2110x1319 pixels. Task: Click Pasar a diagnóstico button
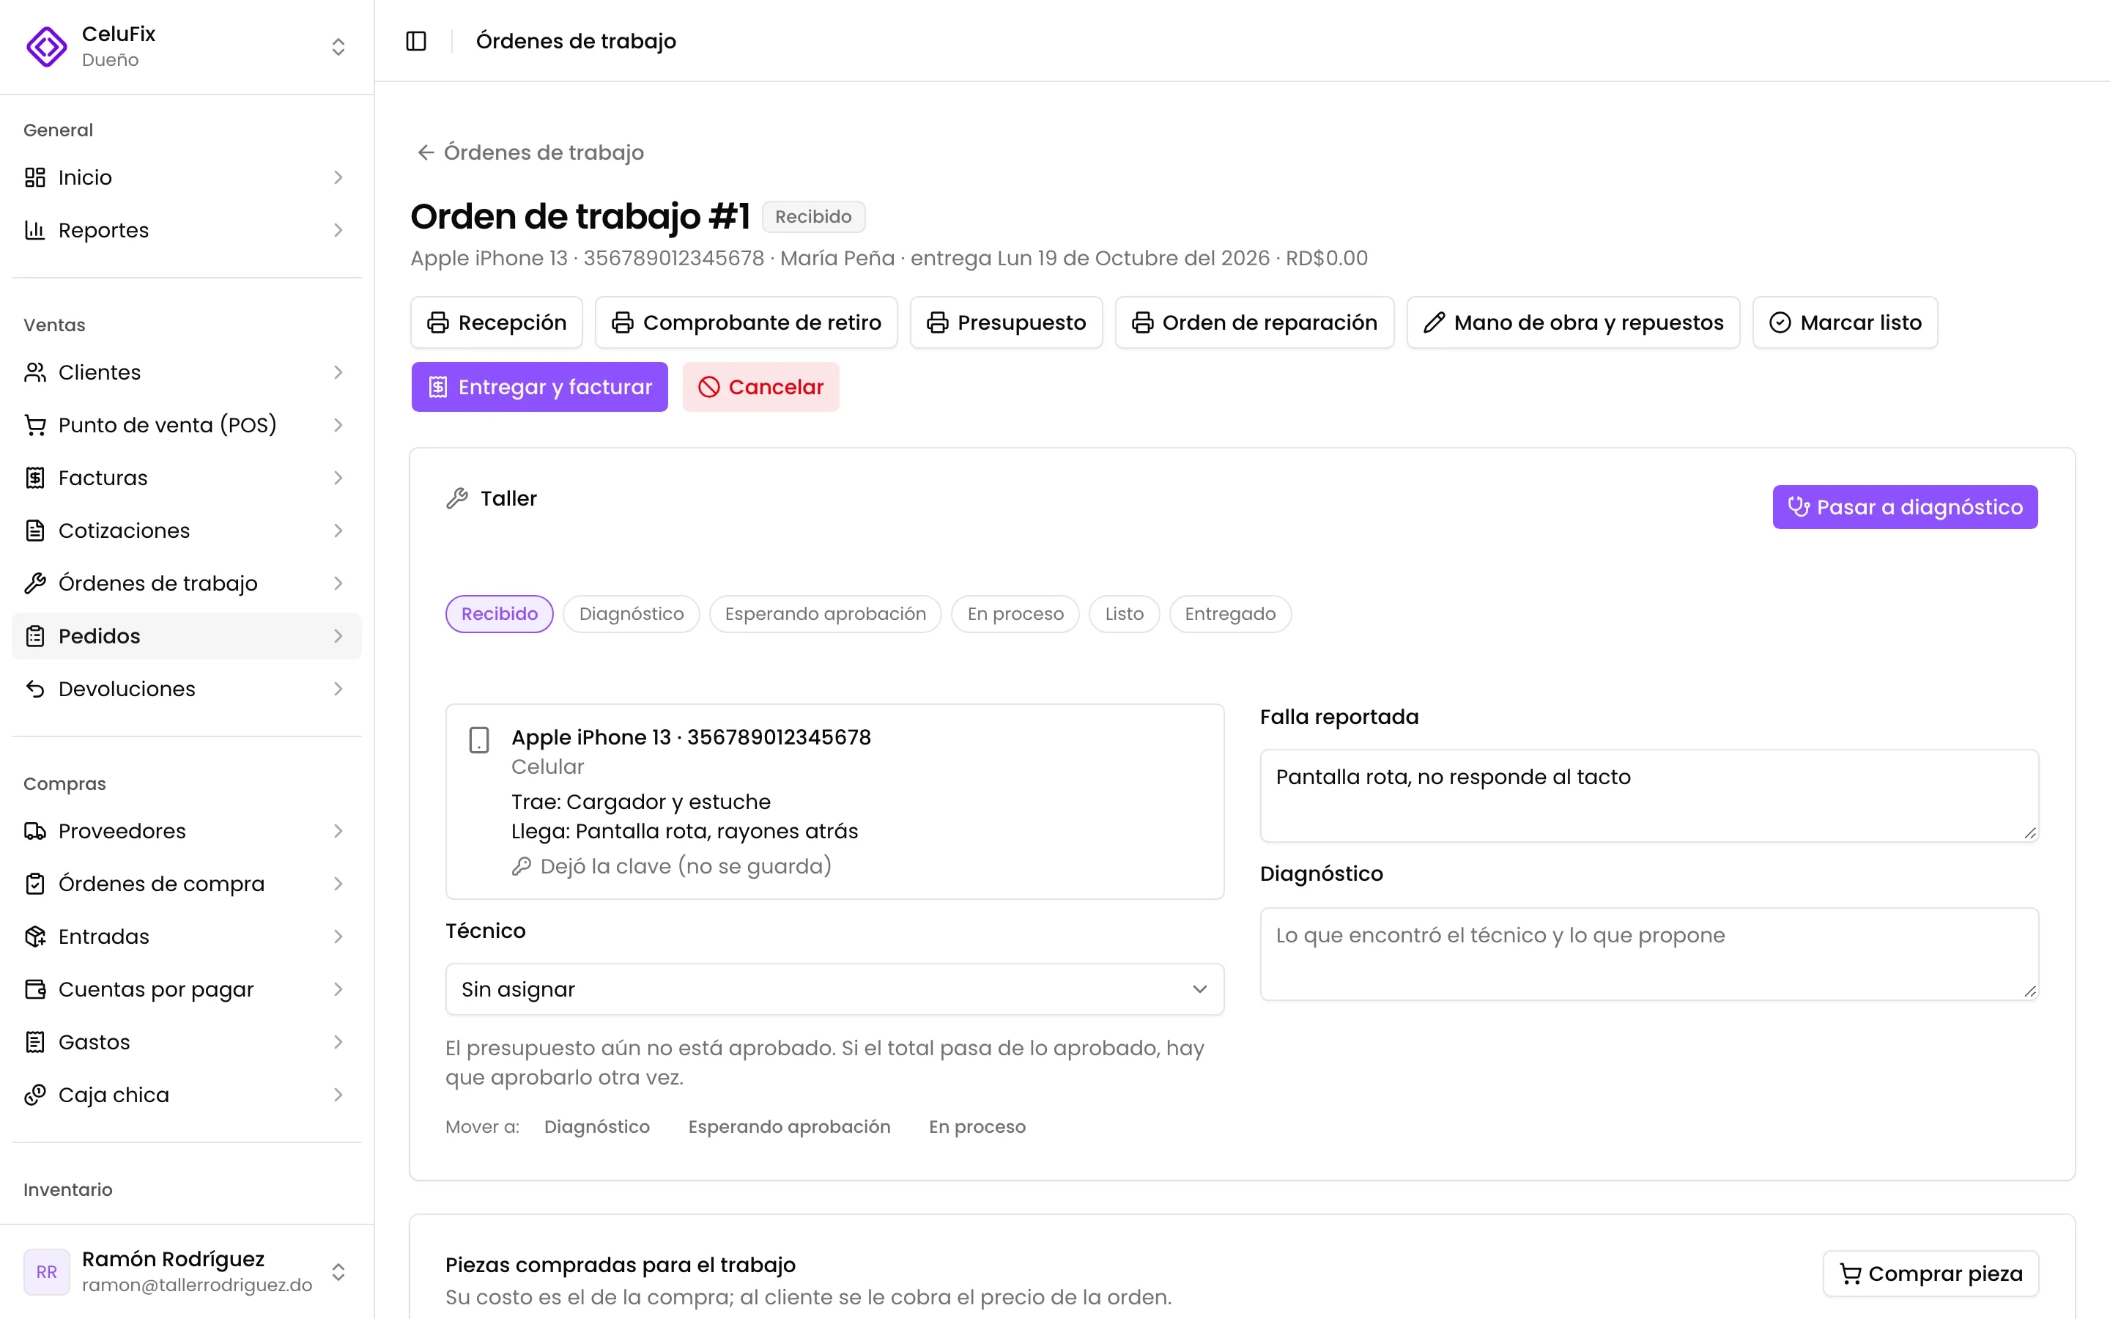[1904, 507]
